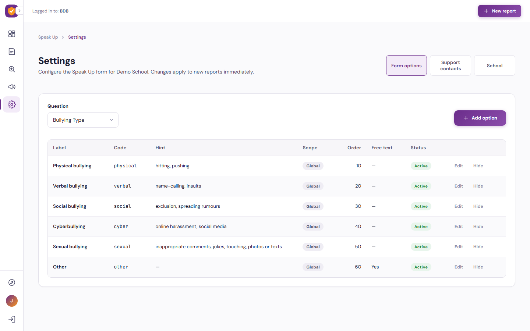Click the 'Yes' free text value for Other
Image resolution: width=530 pixels, height=331 pixels.
375,267
